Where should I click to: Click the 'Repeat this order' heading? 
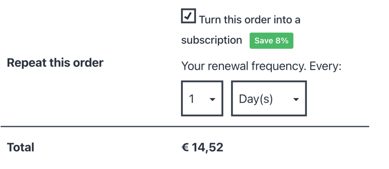[55, 63]
